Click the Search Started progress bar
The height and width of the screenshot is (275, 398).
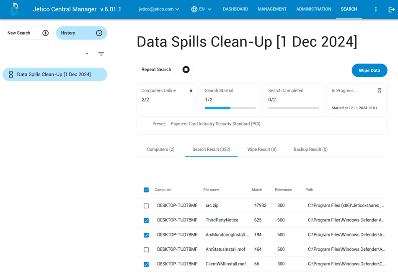pos(230,108)
